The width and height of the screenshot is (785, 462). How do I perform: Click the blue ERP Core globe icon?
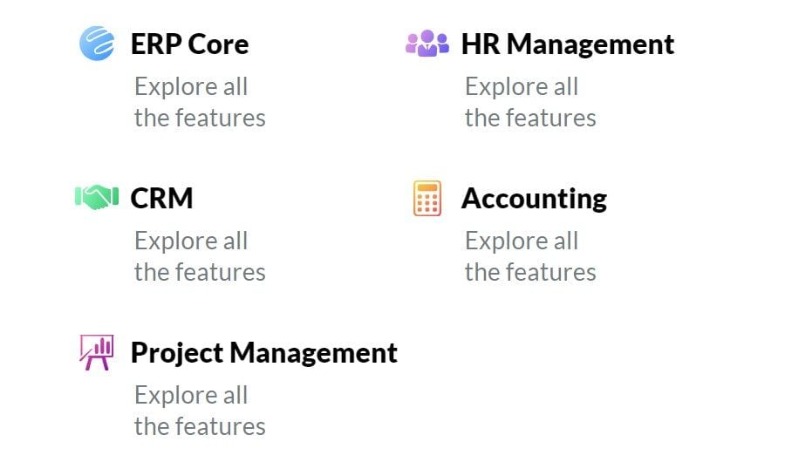[x=97, y=44]
